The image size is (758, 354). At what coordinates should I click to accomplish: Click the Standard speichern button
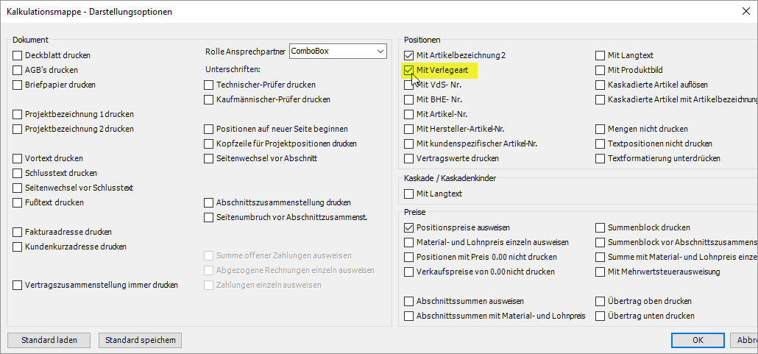click(x=141, y=340)
